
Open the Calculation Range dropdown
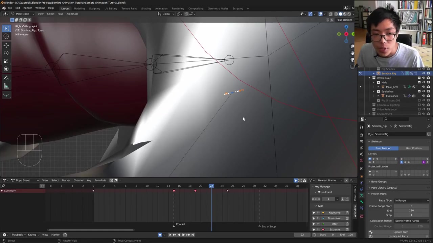[411, 221]
